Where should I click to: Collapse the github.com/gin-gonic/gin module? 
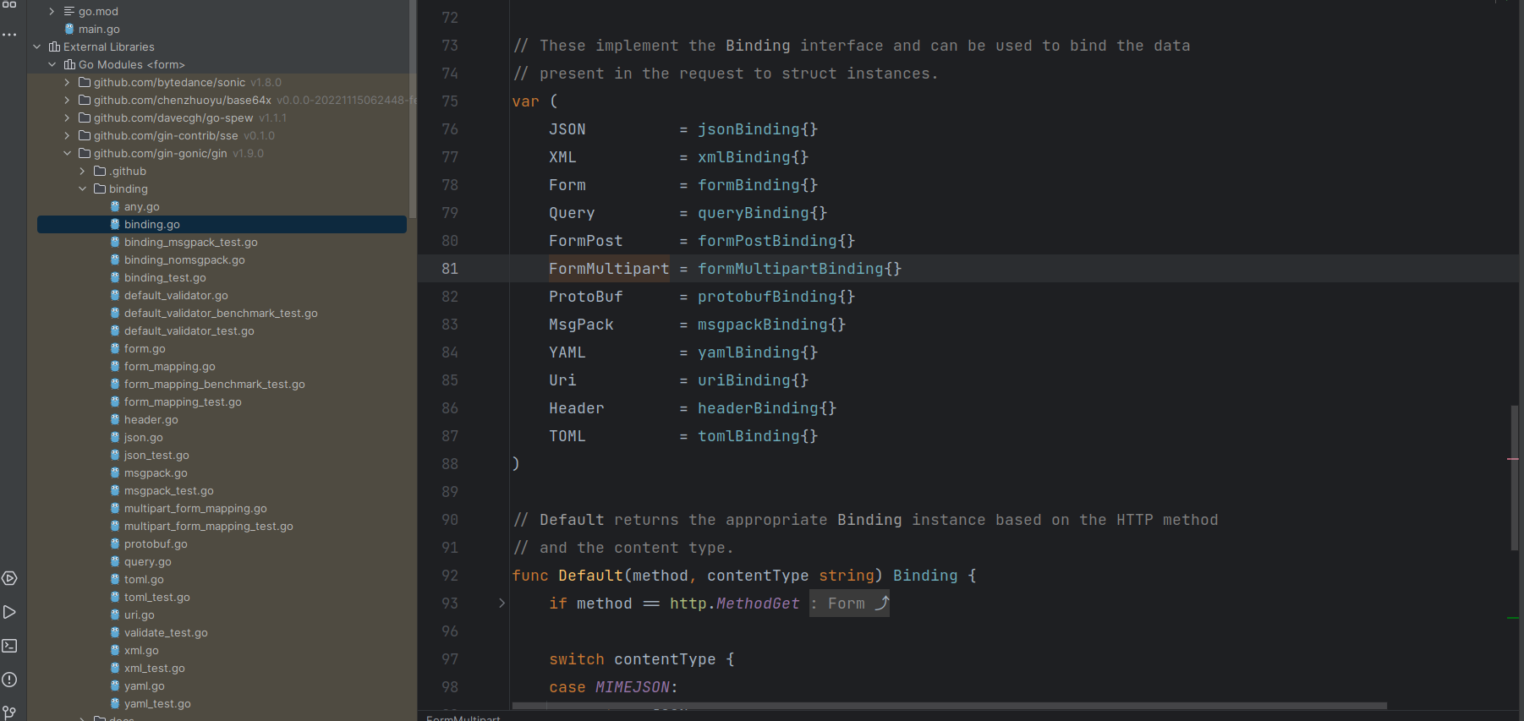[67, 153]
